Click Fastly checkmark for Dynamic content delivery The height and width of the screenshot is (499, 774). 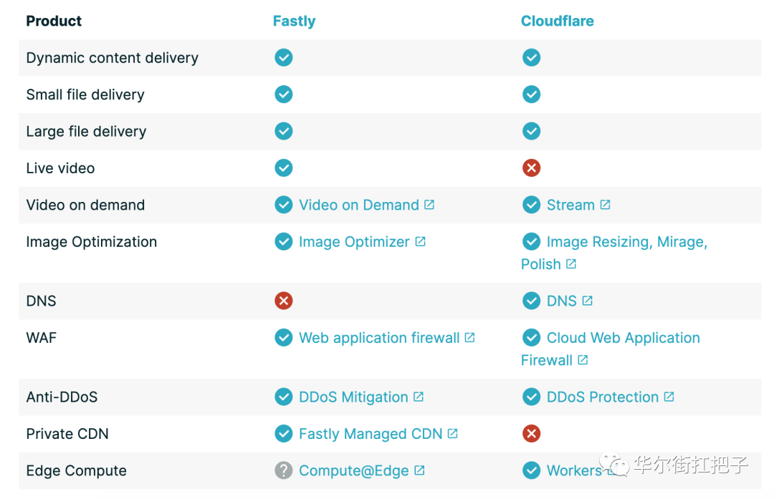pos(284,58)
